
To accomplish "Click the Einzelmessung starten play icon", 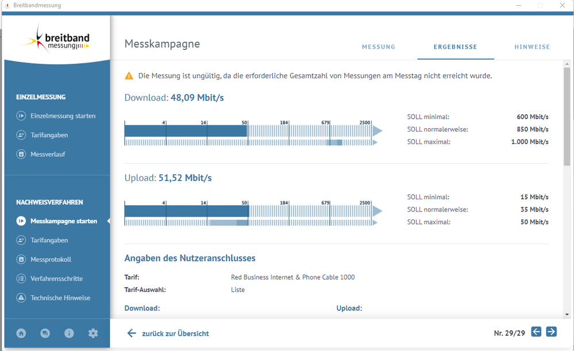I will (21, 116).
